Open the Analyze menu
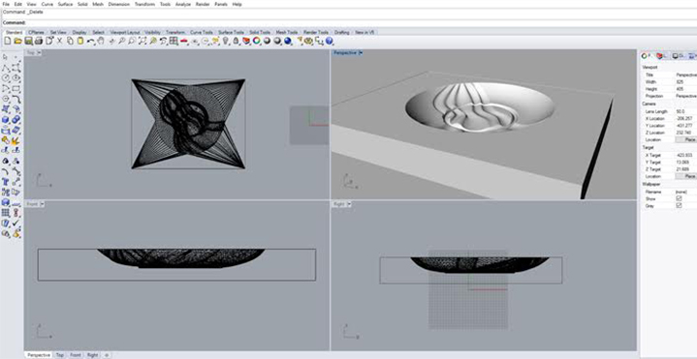697x359 pixels. coord(183,4)
